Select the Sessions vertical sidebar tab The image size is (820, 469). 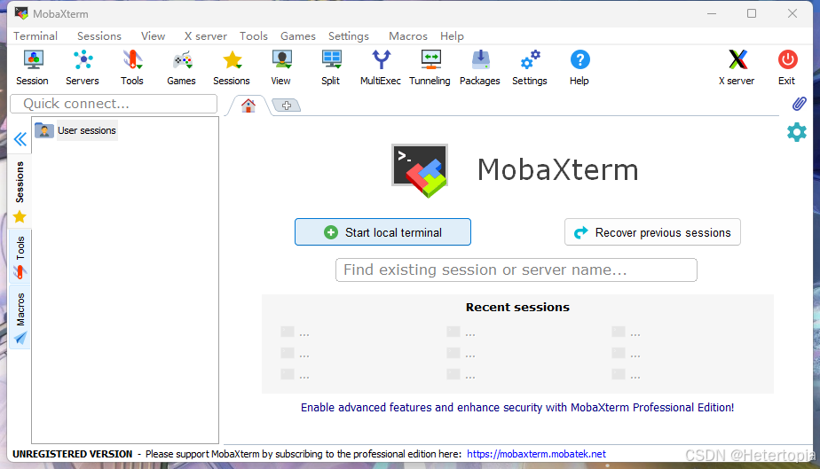pyautogui.click(x=20, y=191)
